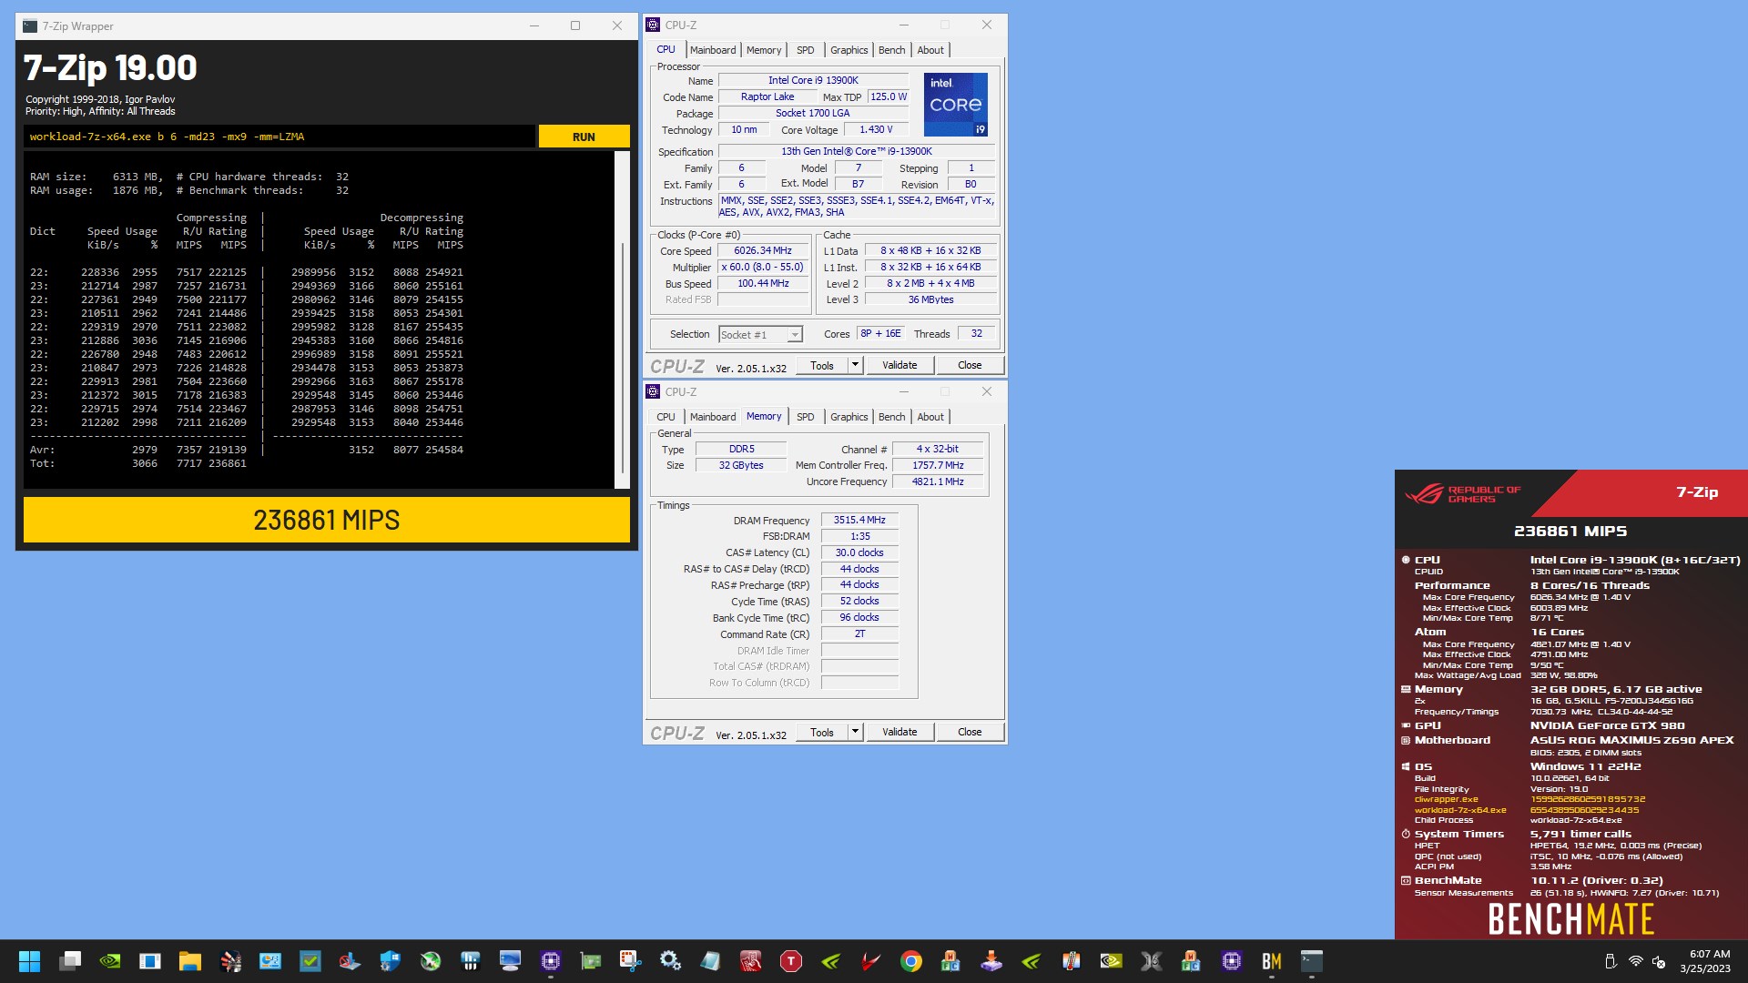Expand Tools arrow in upper CPU-Z window

point(855,365)
